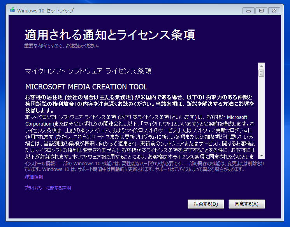Open the プライバシーに関する声明 link
This screenshot has width=290, height=227.
click(47, 188)
